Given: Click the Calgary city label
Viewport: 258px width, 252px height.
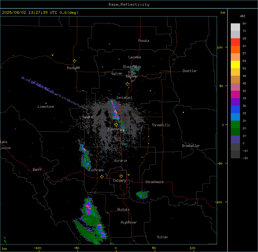Looking at the screenshot, I should (x=119, y=180).
